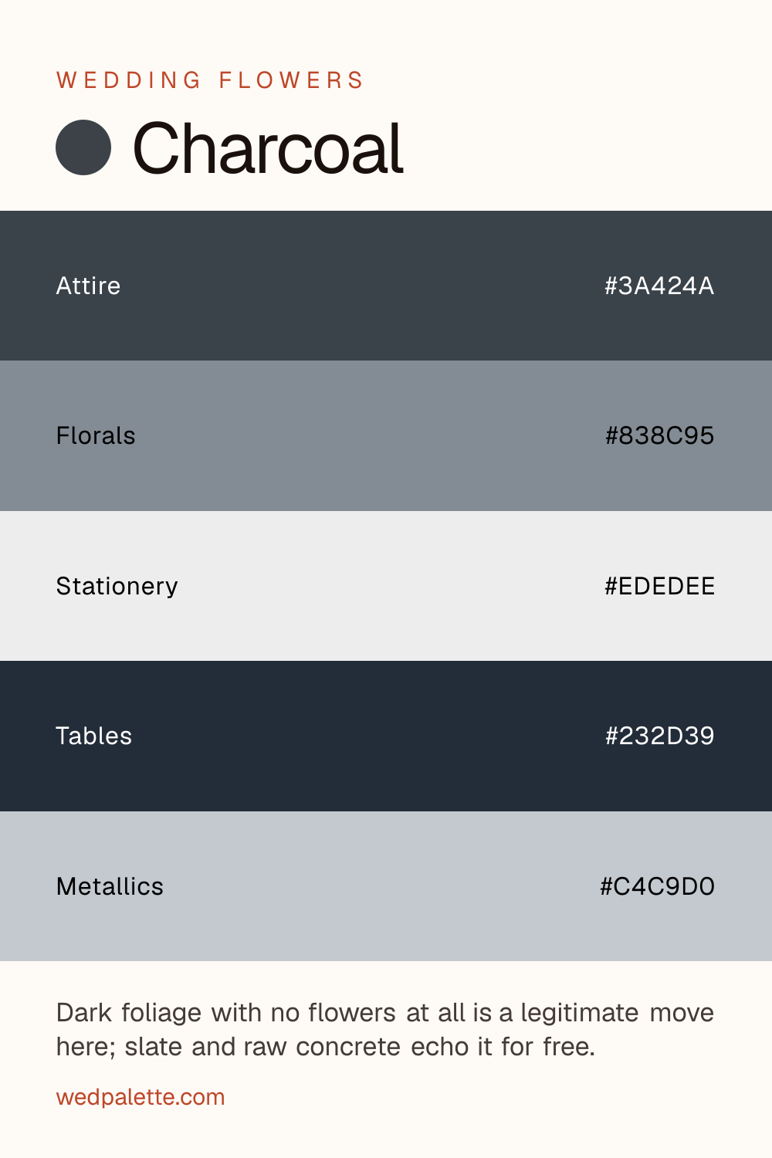Click the Tables label
This screenshot has width=772, height=1158.
click(x=93, y=736)
